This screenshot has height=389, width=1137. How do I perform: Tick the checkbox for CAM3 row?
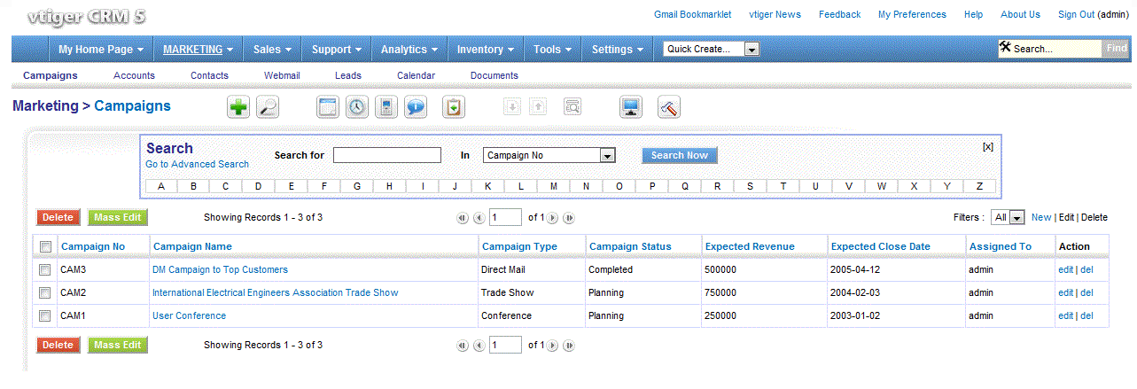click(45, 269)
